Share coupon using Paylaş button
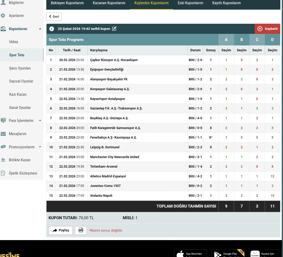Screen dimensions: 283x257 pyautogui.click(x=61, y=230)
